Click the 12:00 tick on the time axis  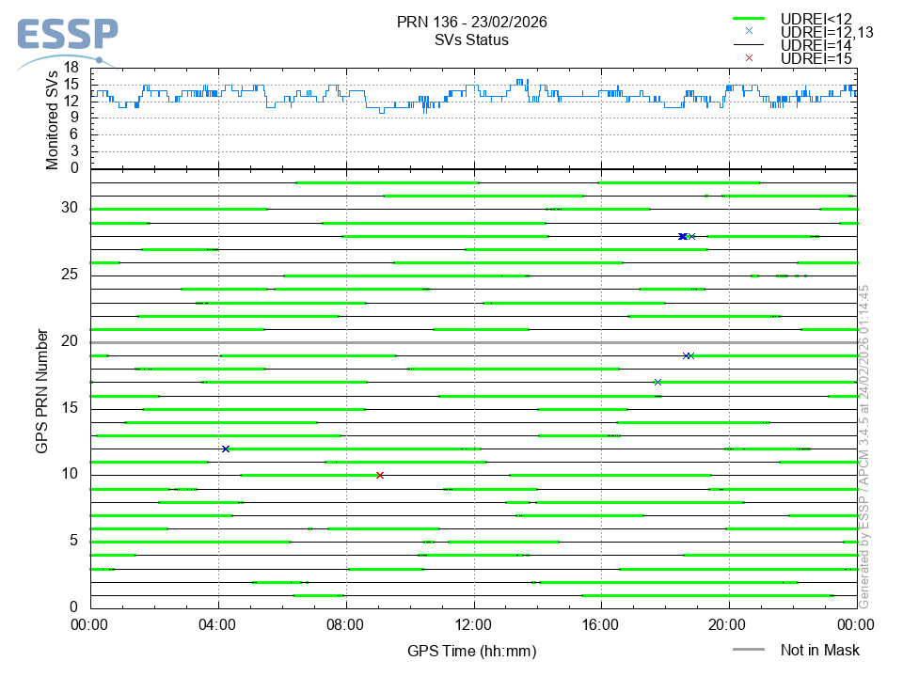click(x=473, y=622)
